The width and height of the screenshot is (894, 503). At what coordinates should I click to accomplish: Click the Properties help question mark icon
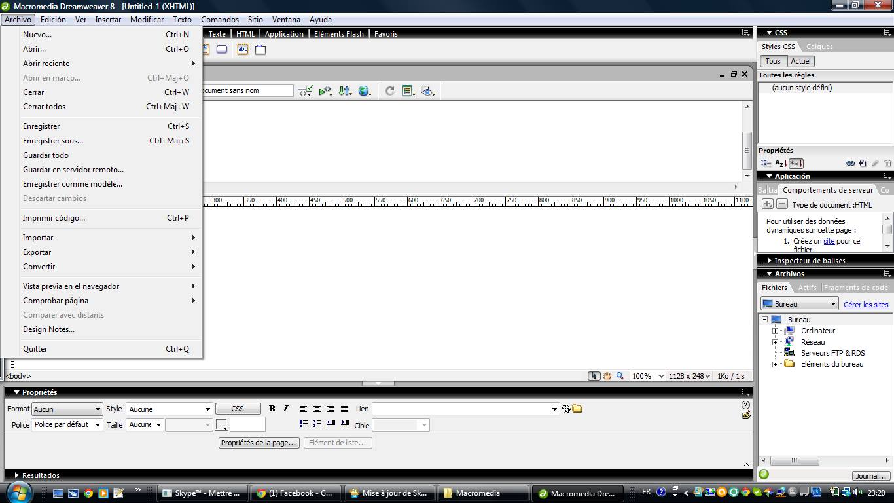pos(745,405)
